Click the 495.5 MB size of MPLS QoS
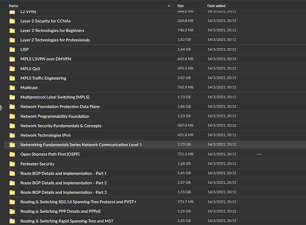 tap(185, 69)
